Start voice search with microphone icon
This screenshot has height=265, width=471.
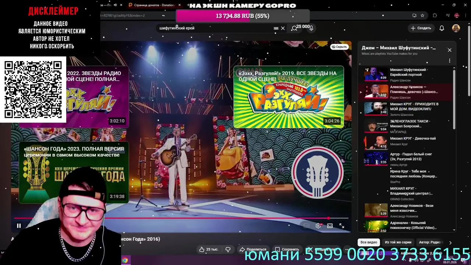coord(311,28)
